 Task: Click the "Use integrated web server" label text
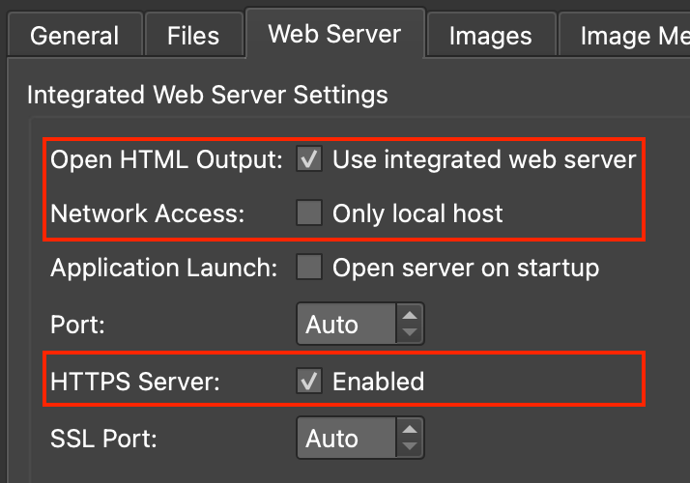click(484, 159)
